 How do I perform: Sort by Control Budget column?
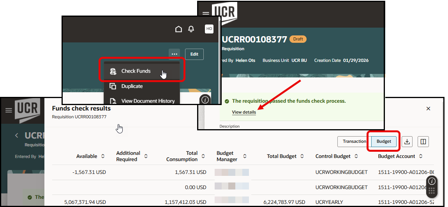tap(356, 156)
